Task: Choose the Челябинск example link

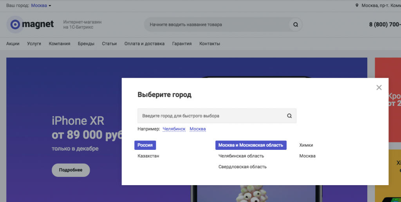Action: point(174,129)
